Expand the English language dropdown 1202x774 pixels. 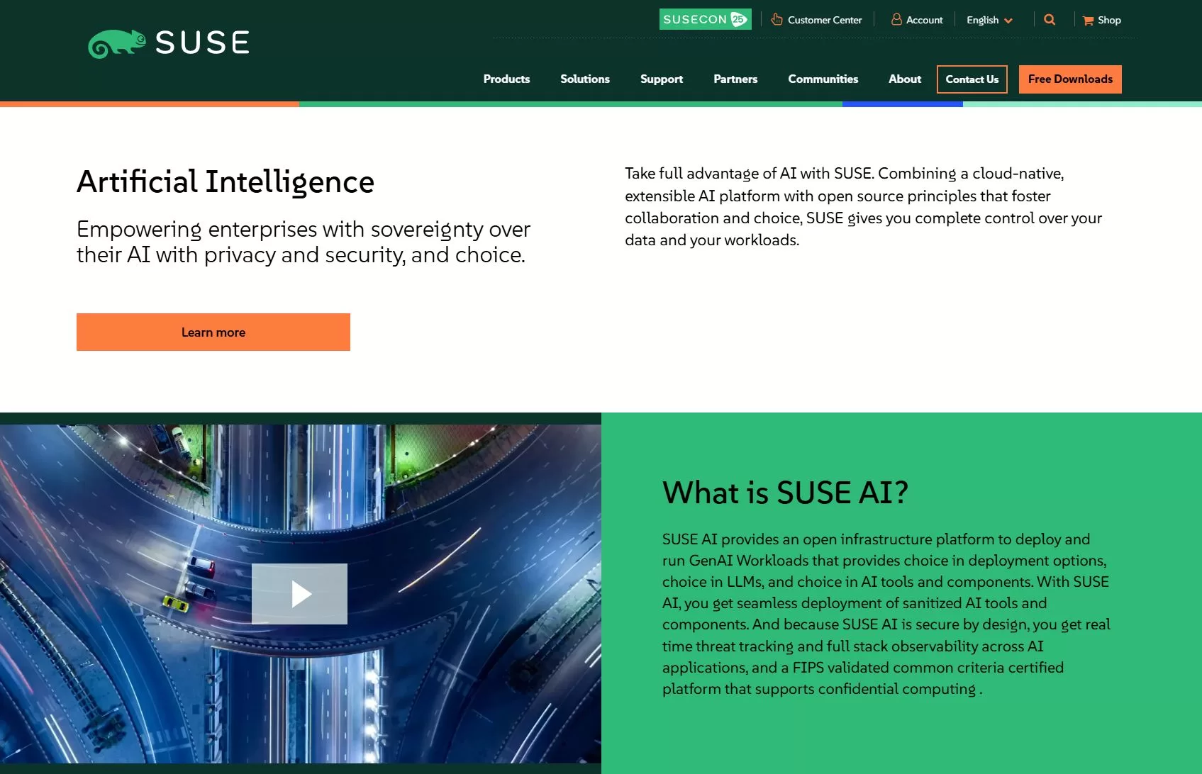point(989,21)
